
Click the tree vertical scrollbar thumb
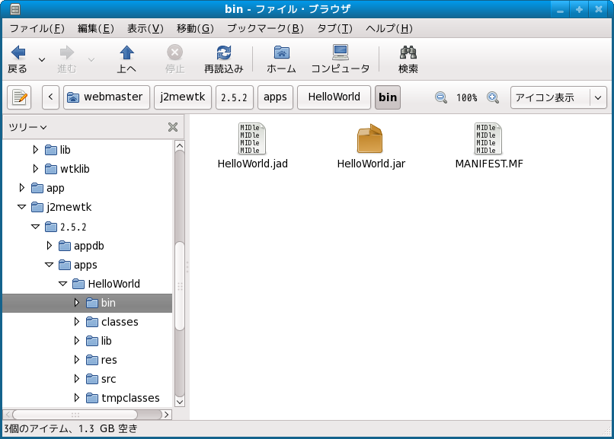tap(179, 286)
